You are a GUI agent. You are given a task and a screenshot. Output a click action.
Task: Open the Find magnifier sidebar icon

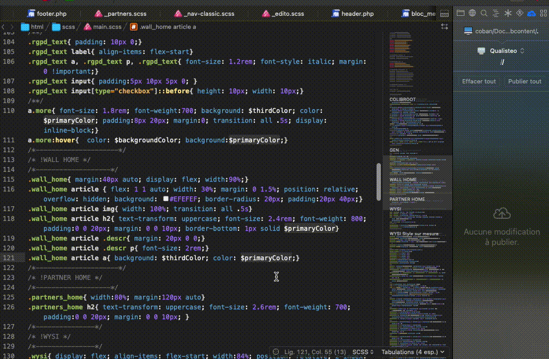point(484,13)
